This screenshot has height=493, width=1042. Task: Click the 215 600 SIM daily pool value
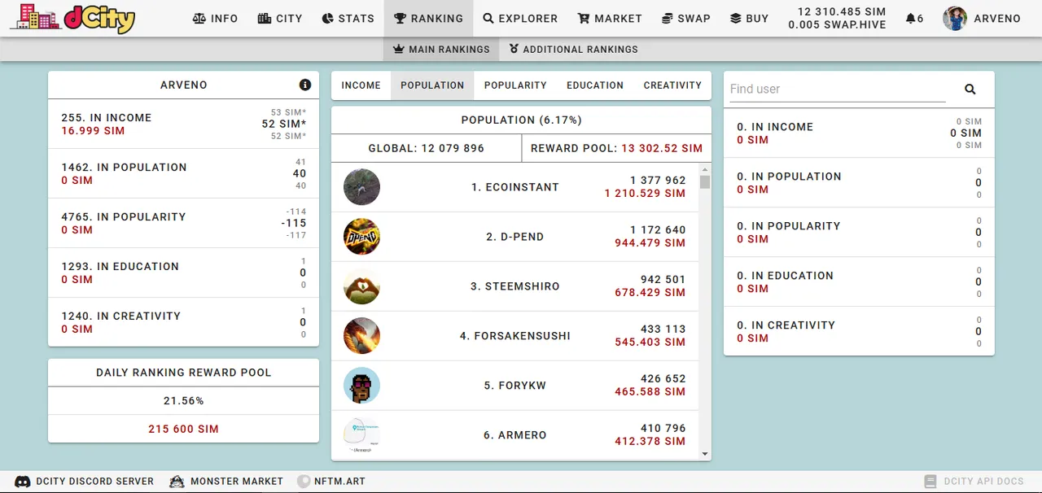click(x=183, y=429)
